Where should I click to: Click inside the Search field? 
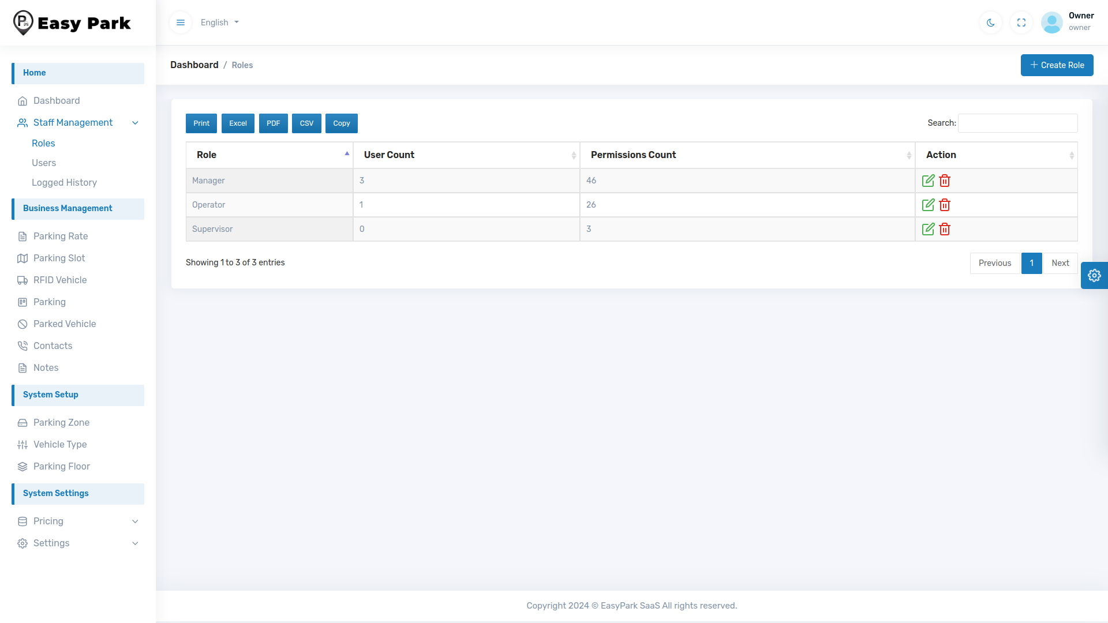point(1017,123)
